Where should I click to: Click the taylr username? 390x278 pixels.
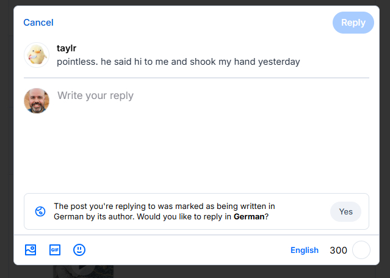[67, 48]
